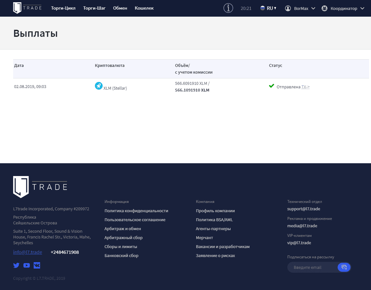This screenshot has width=371, height=290.
Task: Click the media@l7.trade email
Action: [302, 226]
